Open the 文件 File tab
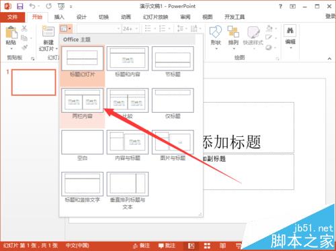The width and height of the screenshot is (336, 251). [x=12, y=17]
